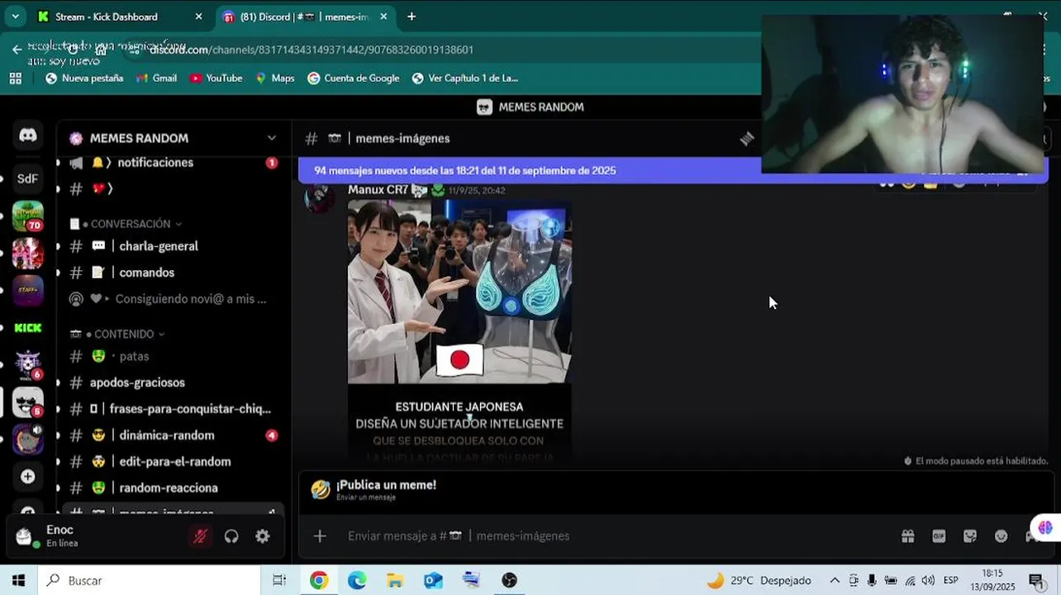Viewport: 1061px width, 595px height.
Task: Open the Japanese student meme image
Action: click(x=459, y=331)
